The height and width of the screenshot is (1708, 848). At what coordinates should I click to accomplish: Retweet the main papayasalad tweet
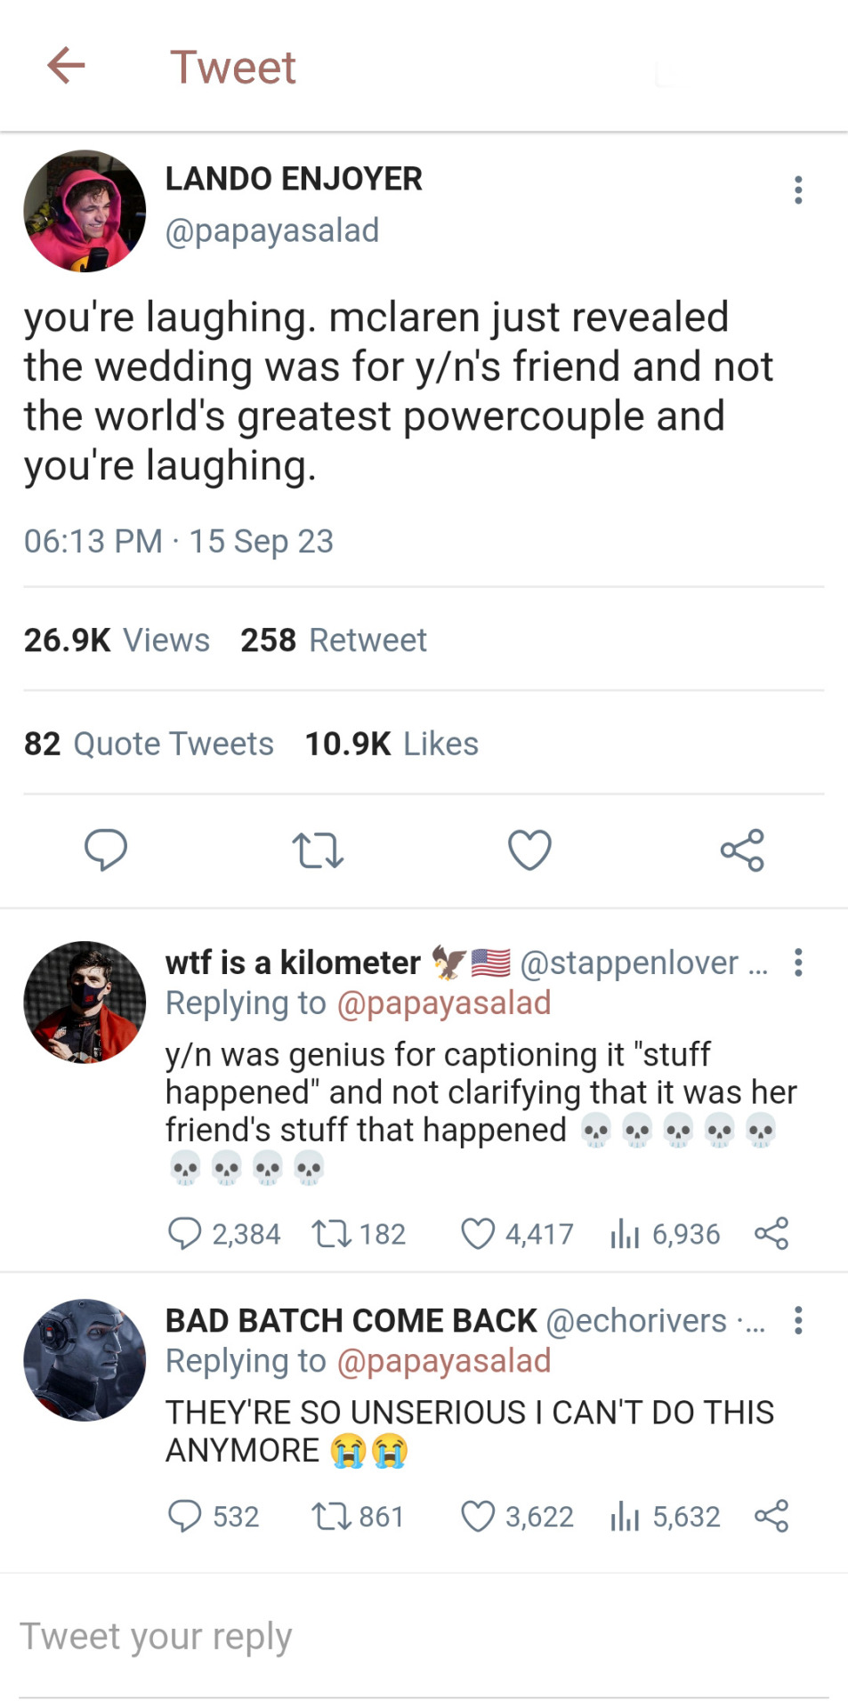pyautogui.click(x=318, y=850)
